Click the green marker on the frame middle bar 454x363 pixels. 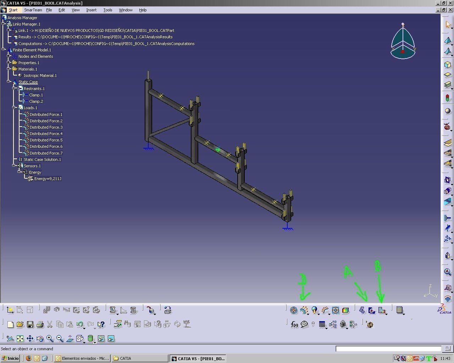tap(218, 150)
